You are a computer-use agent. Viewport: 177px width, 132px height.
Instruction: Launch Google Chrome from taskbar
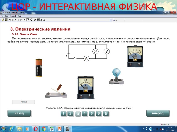[x=44, y=129]
